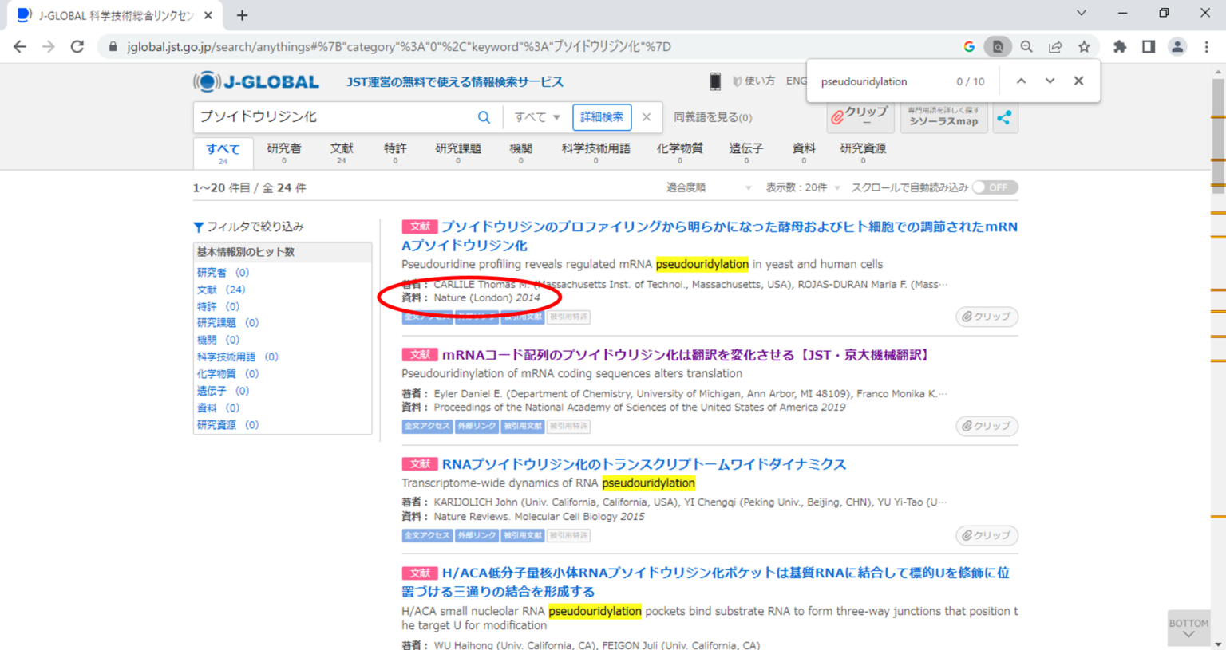1226x650 pixels.
Task: Enable スクロールで自動読み込み auto-loading toggle
Action: coord(994,187)
